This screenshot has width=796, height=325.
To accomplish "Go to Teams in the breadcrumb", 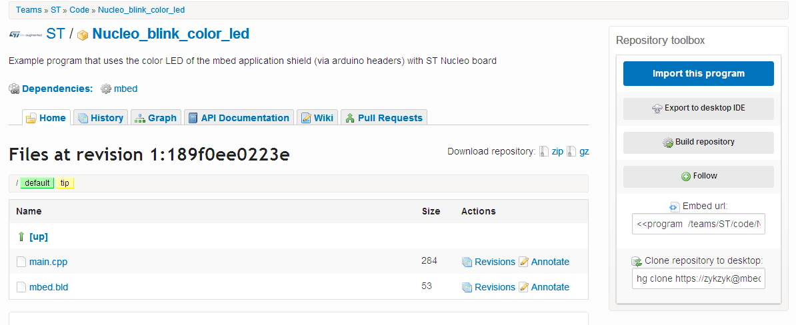I will (x=29, y=9).
